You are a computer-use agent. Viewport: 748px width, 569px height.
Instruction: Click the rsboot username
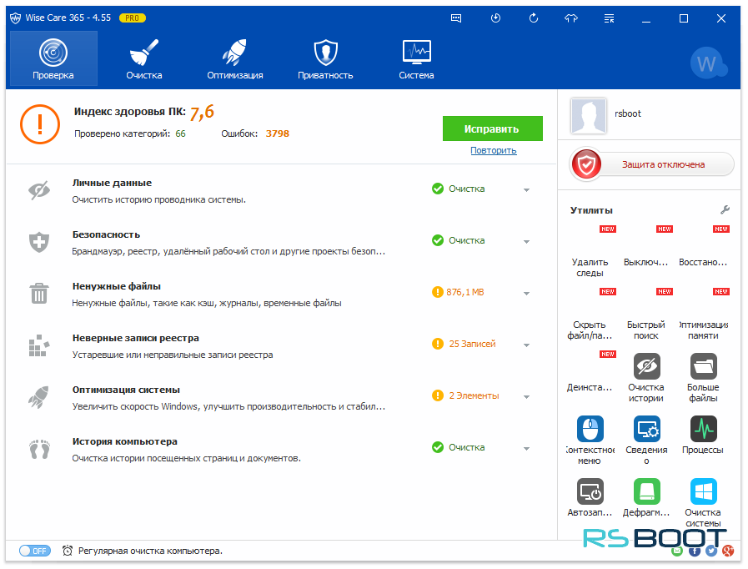(628, 113)
